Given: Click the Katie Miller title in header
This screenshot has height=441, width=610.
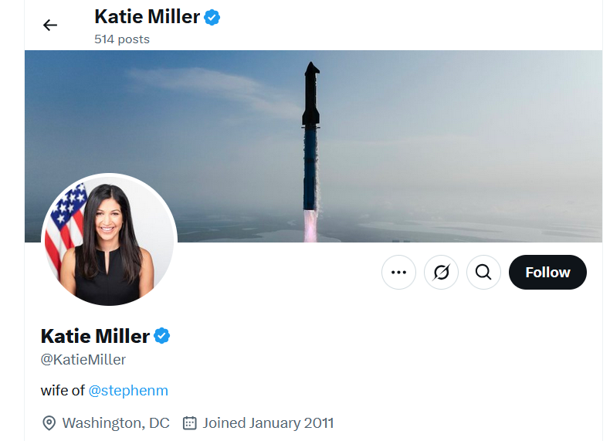Looking at the screenshot, I should 147,17.
